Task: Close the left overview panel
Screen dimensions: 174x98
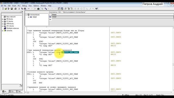Action: (x=22, y=11)
